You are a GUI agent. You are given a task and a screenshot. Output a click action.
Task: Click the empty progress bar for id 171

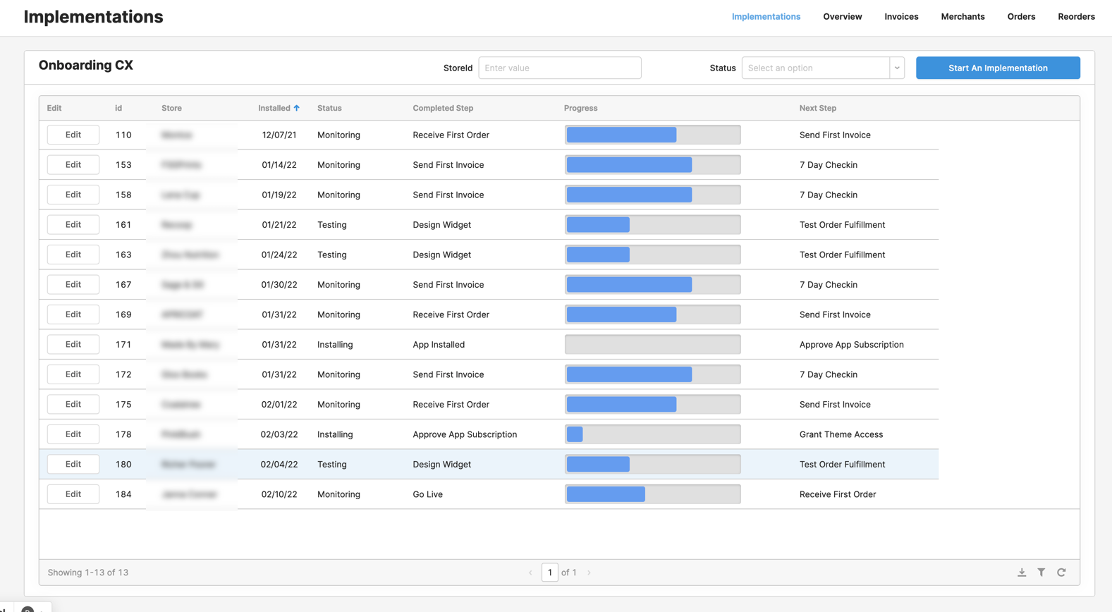coord(653,344)
